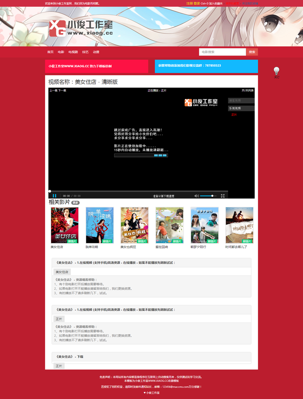This screenshot has height=399, width=303.
Task: Click 下一集 next episode link
Action: pos(62,90)
